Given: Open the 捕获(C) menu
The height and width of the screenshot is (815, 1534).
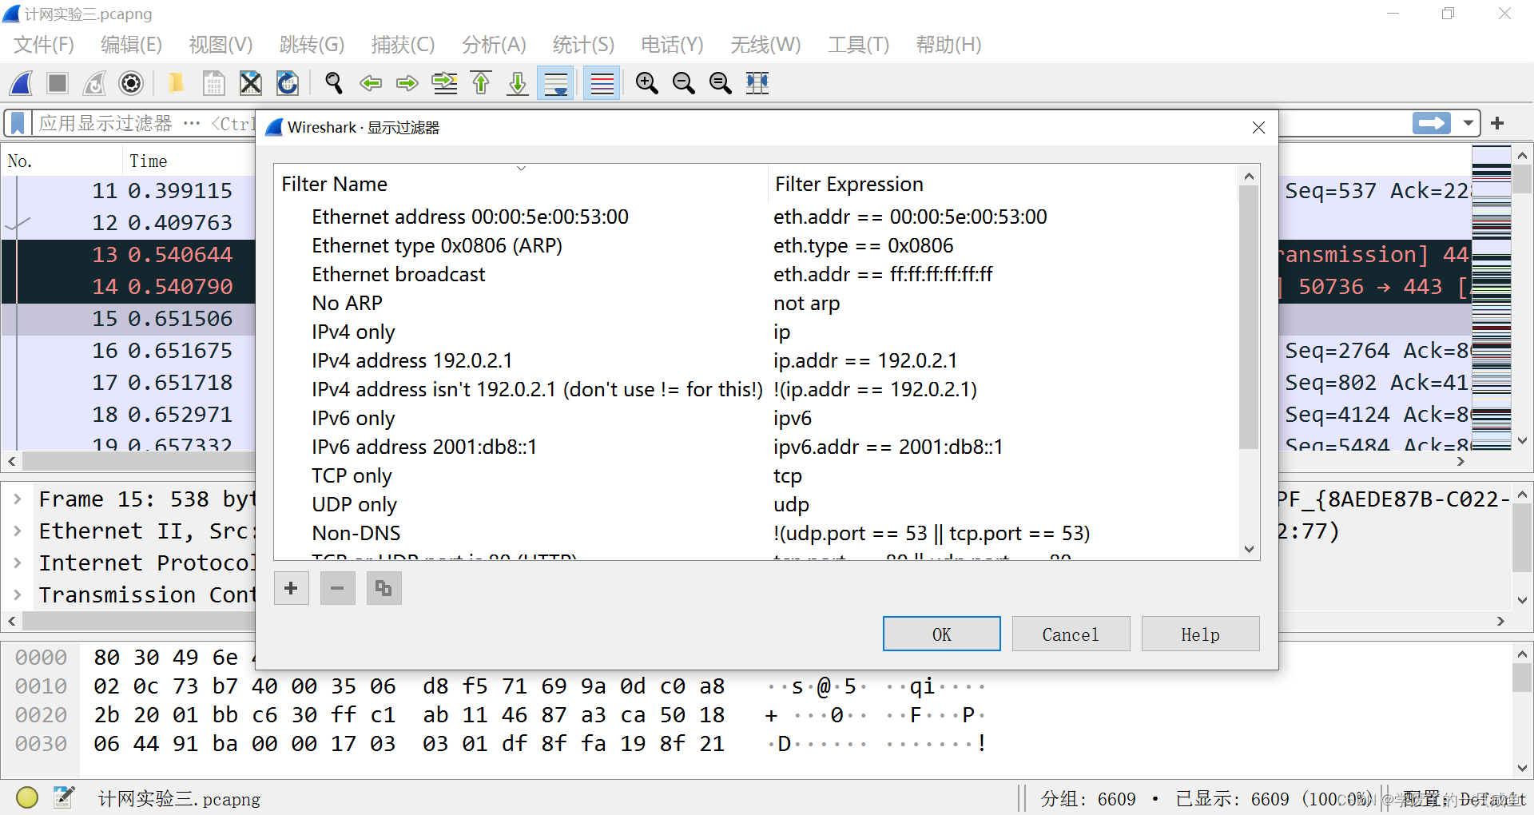Looking at the screenshot, I should pos(403,45).
